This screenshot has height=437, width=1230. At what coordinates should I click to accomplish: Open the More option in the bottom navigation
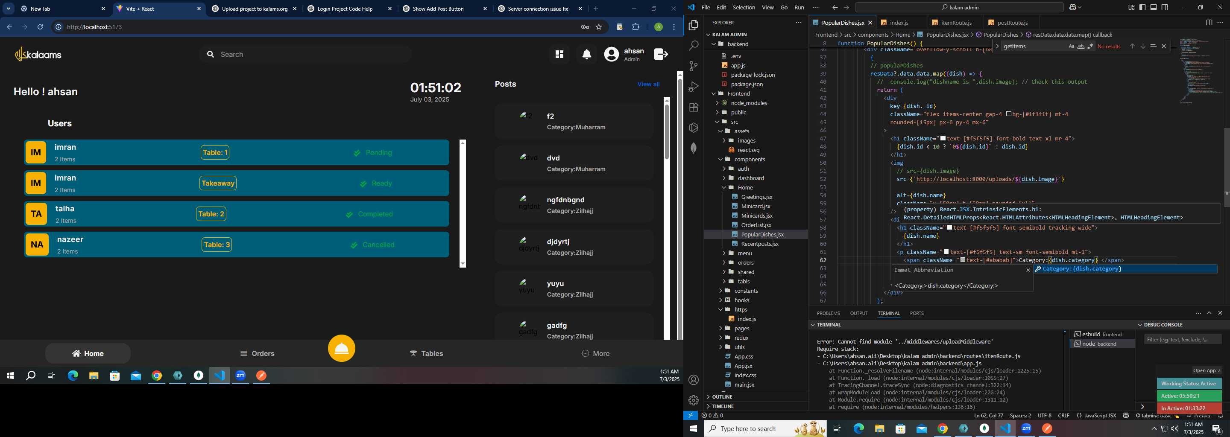point(595,353)
